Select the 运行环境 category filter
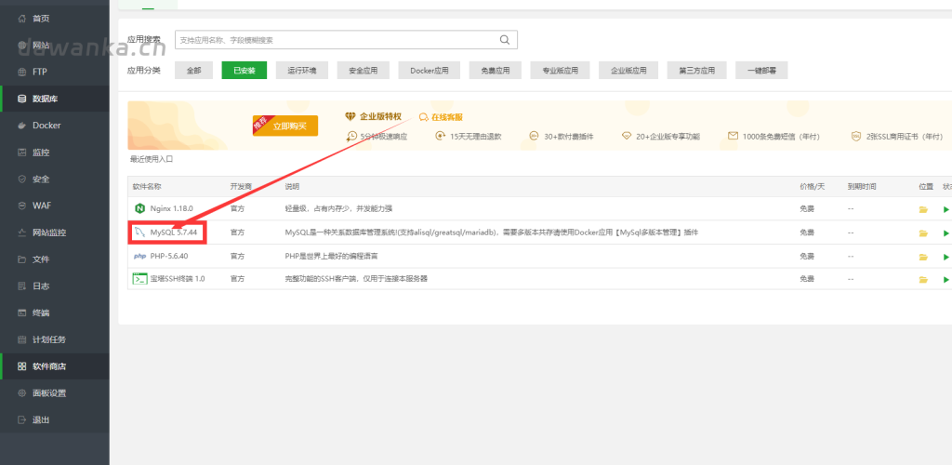The image size is (952, 465). tap(302, 71)
